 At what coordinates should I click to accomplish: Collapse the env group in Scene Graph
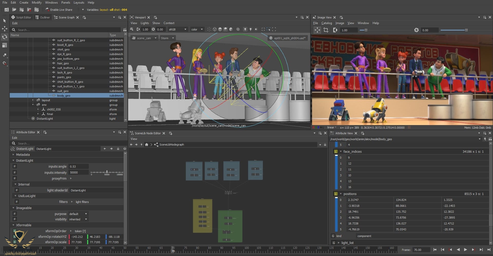click(33, 105)
